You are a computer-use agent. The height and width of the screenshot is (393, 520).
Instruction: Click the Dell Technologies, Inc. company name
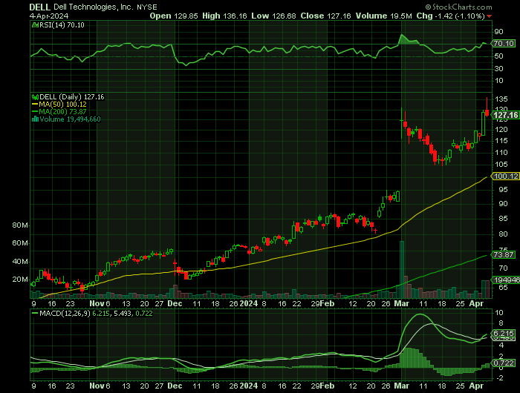pos(94,7)
